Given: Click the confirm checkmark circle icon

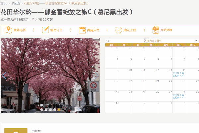Looking at the screenshot, I should pyautogui.click(x=119, y=30).
